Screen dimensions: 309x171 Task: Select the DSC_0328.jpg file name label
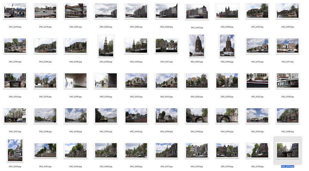coord(288,96)
